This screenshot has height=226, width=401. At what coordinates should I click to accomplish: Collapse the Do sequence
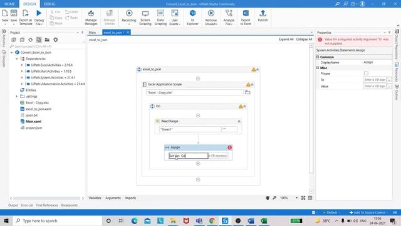244,106
